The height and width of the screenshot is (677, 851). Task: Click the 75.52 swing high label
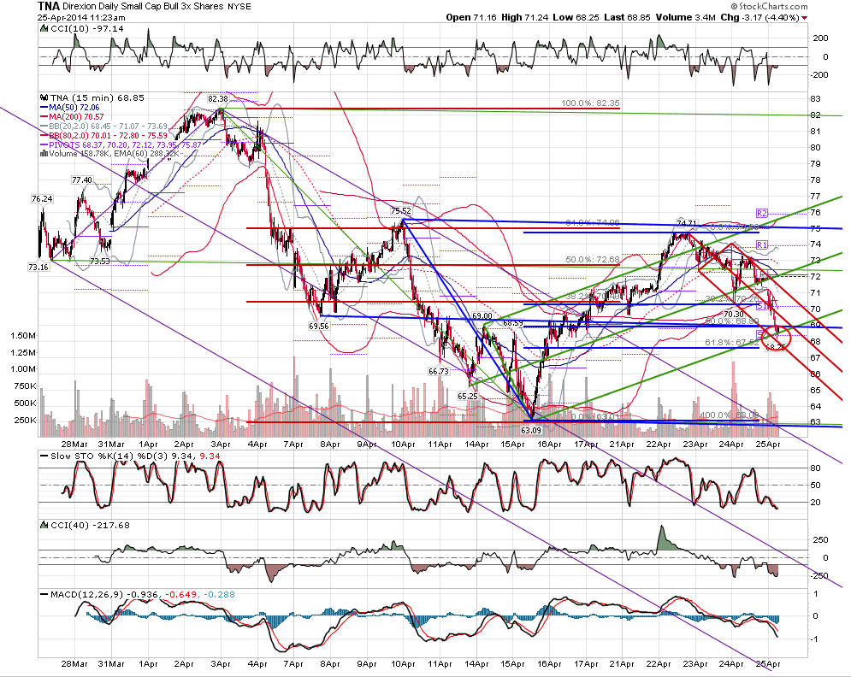[x=400, y=211]
